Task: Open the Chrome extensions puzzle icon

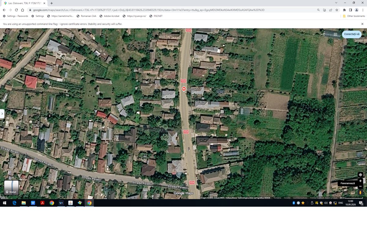Action: point(344,10)
